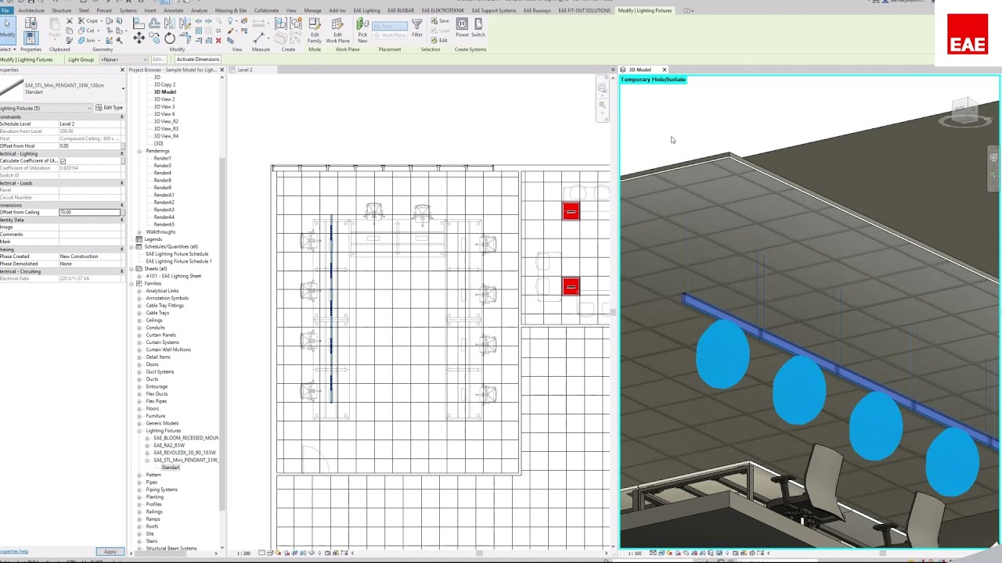Click the 3D view 1:100 scale control
This screenshot has height=563, width=1002.
(x=635, y=553)
